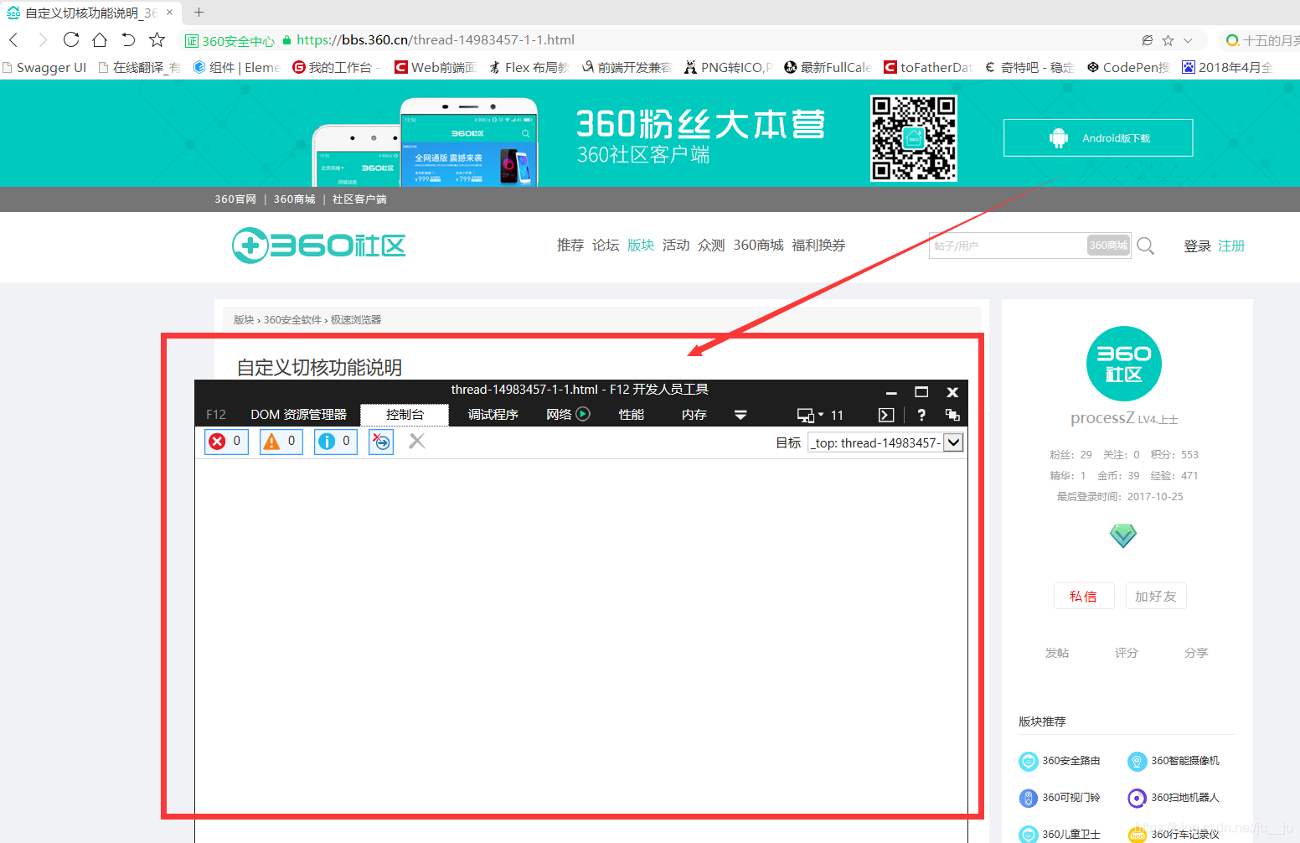Switch to DOM 资源管理器 tab in dev tools
This screenshot has height=843, width=1300.
[298, 415]
